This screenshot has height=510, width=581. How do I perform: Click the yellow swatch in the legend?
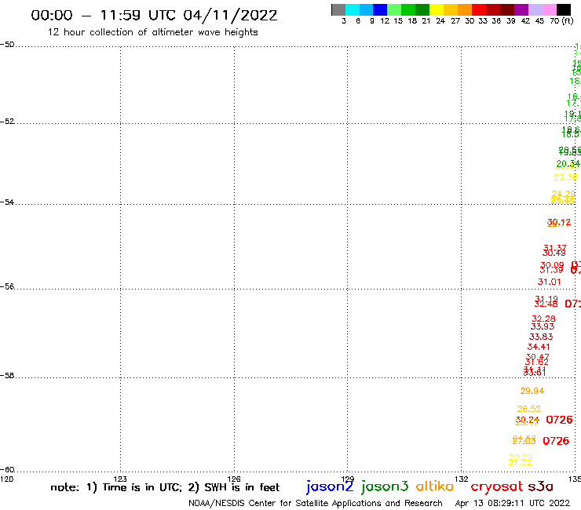pyautogui.click(x=437, y=9)
